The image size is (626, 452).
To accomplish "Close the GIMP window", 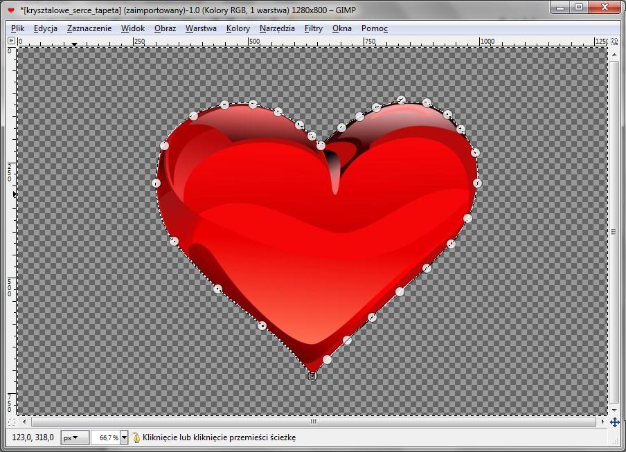I will click(x=605, y=8).
